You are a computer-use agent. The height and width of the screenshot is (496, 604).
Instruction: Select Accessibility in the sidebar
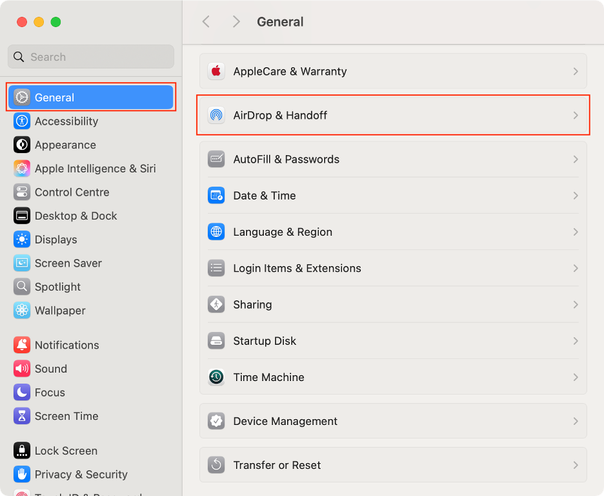coord(66,121)
